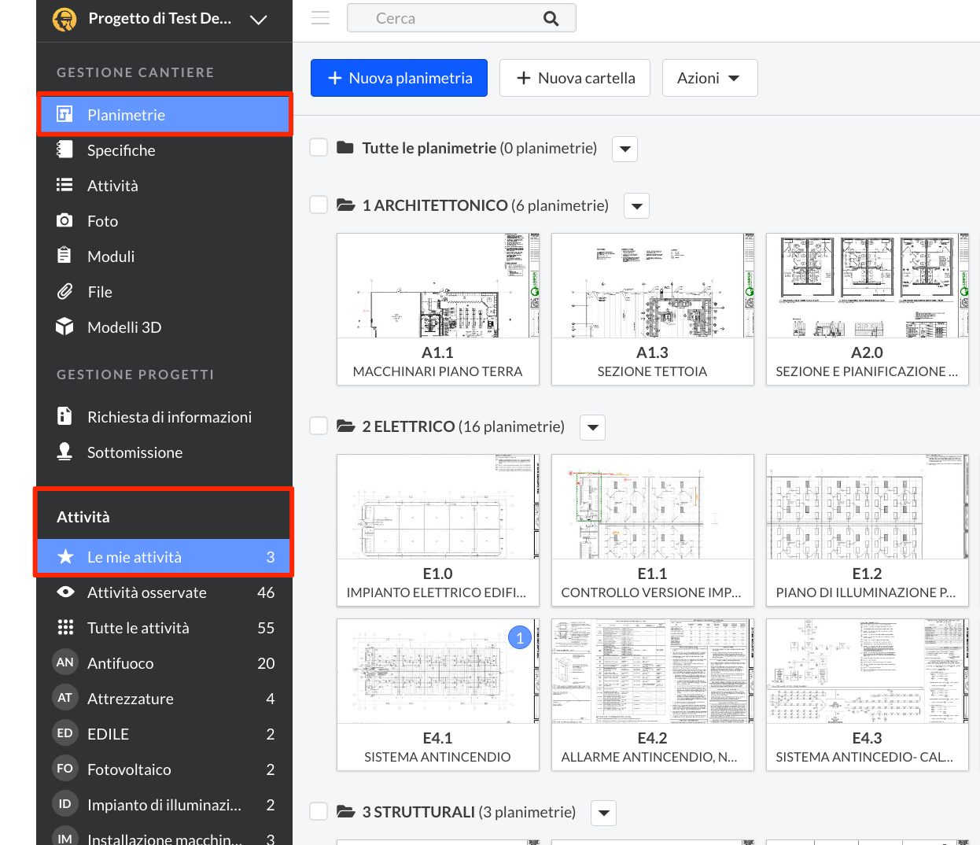Collapse 2 ELETTRICO open-folder icon

(346, 426)
